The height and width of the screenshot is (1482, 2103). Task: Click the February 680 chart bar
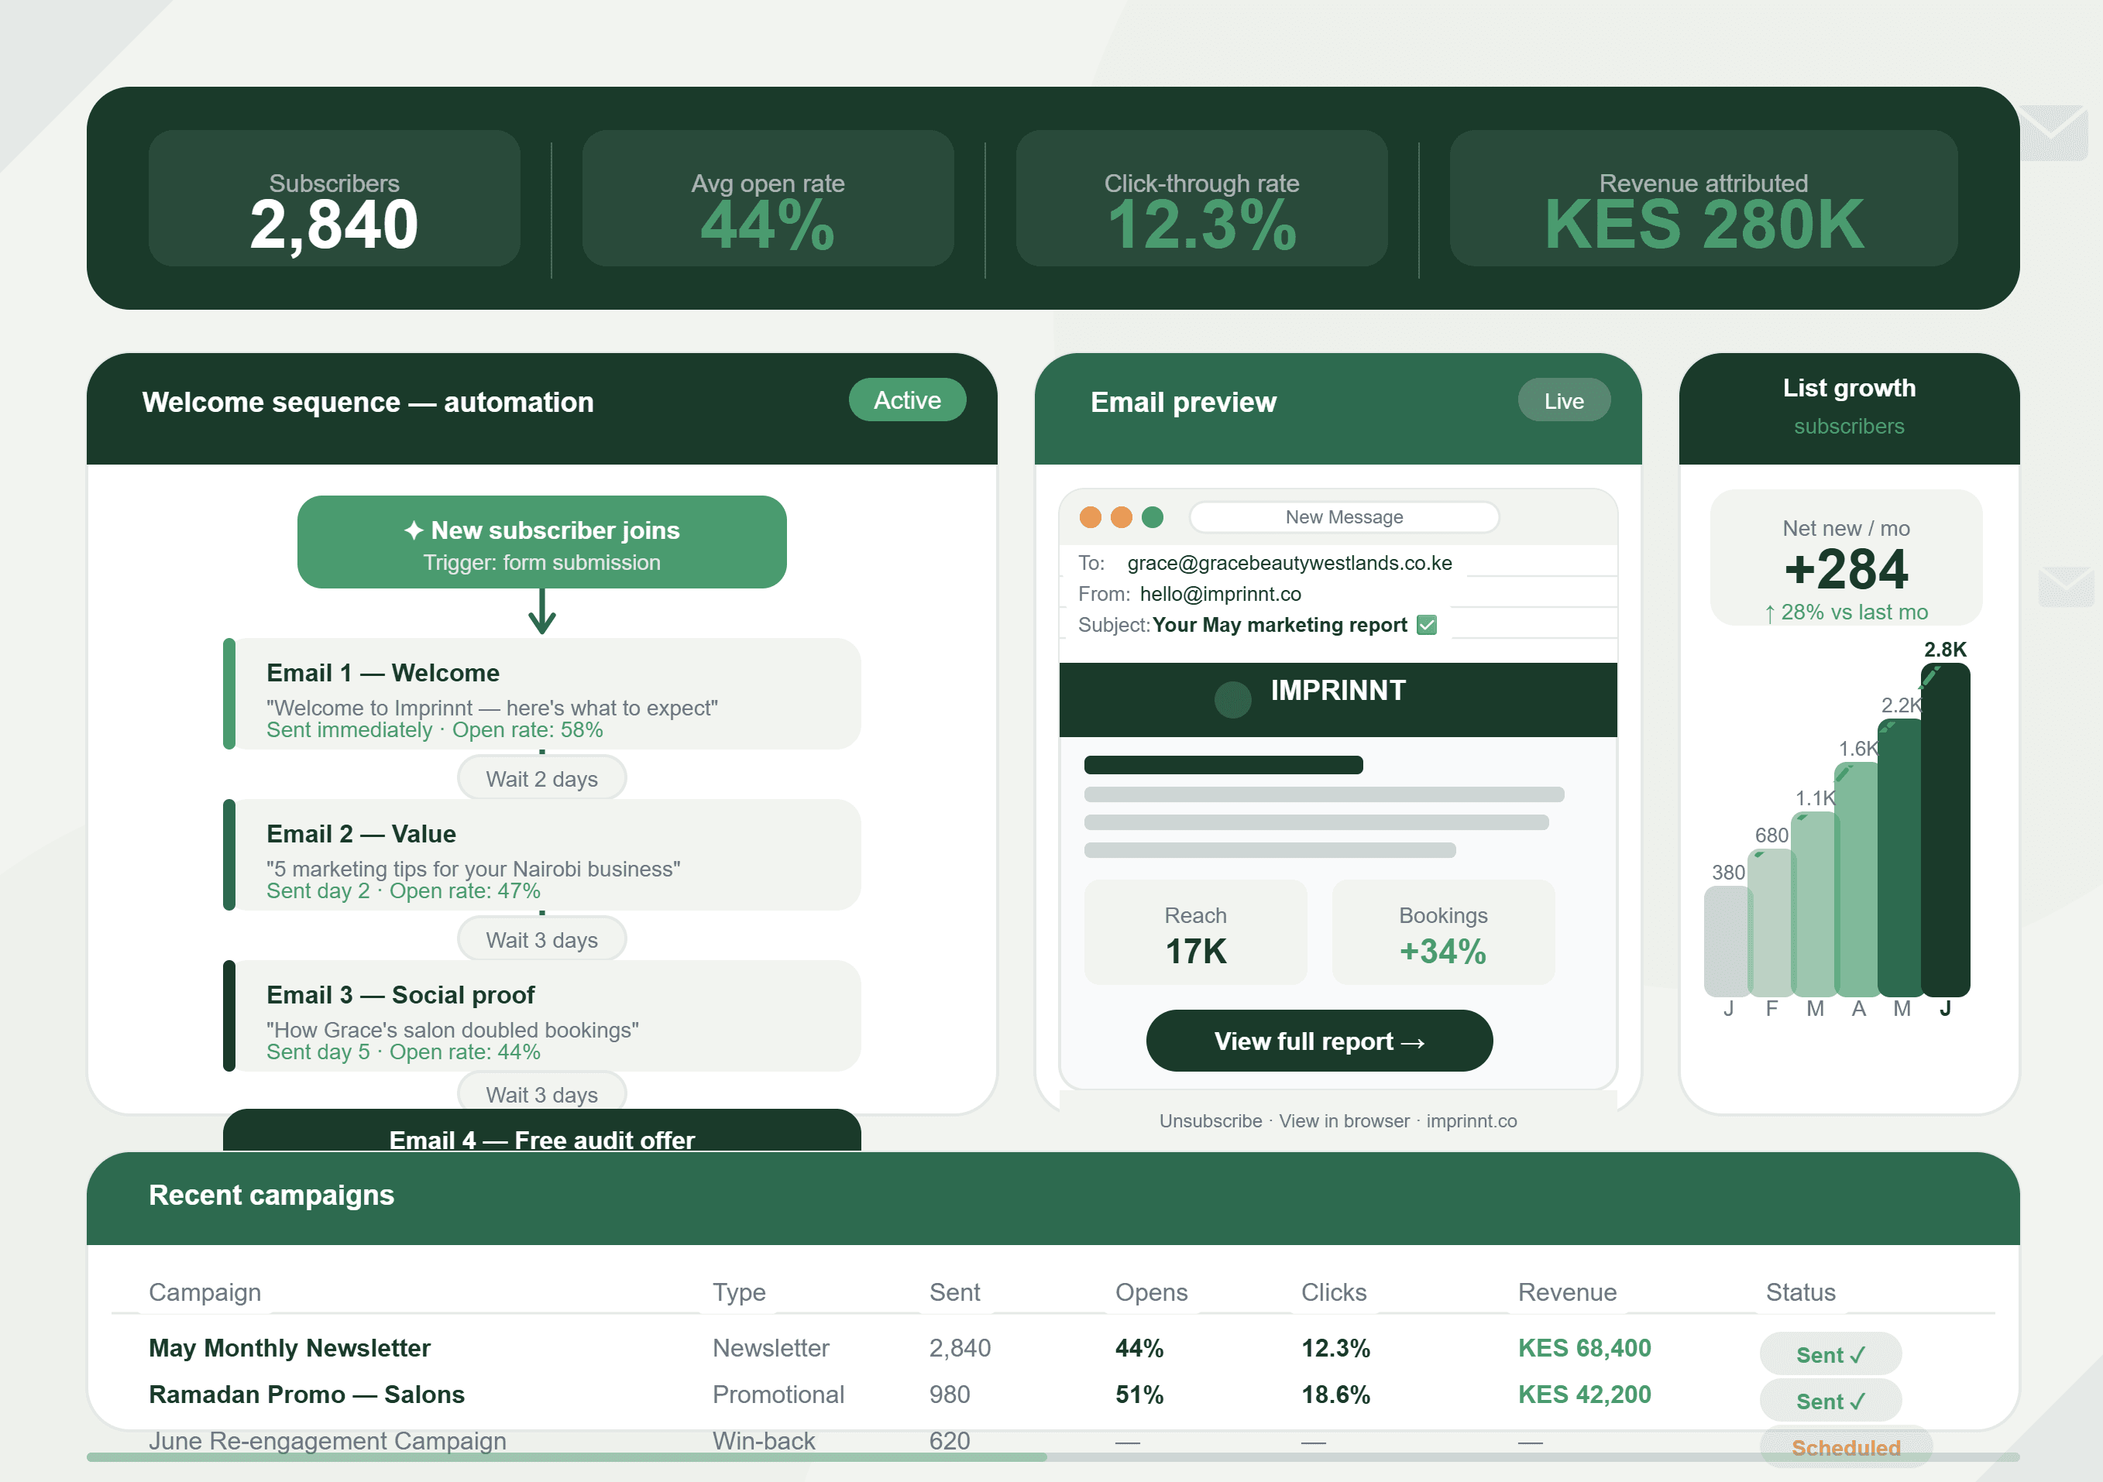[x=1771, y=923]
